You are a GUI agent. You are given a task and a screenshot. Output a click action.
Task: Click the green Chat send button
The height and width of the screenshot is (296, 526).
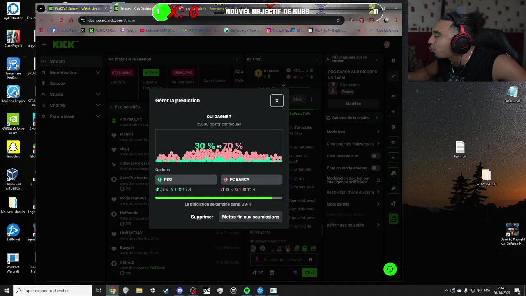coord(309,272)
